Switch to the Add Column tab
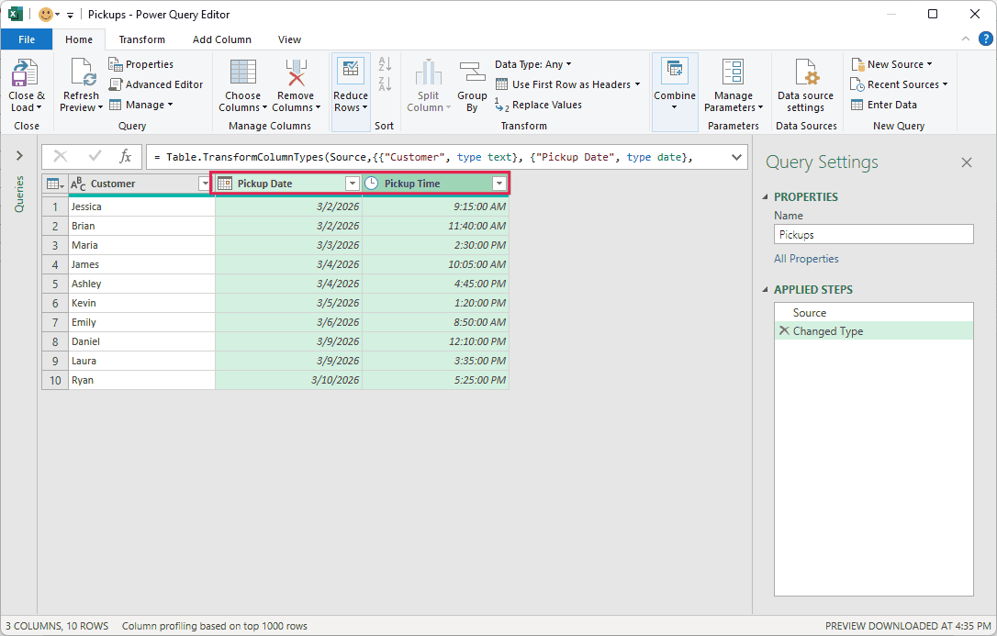 (x=222, y=39)
